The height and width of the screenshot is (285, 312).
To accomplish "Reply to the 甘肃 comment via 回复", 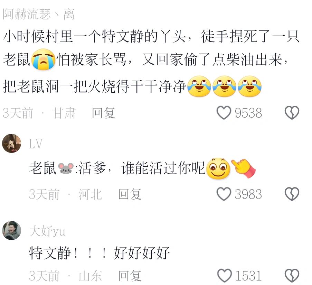I will tap(103, 113).
